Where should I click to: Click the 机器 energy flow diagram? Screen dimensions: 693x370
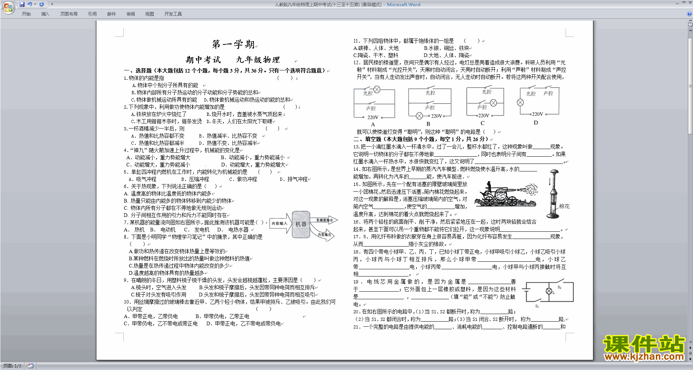pos(304,226)
